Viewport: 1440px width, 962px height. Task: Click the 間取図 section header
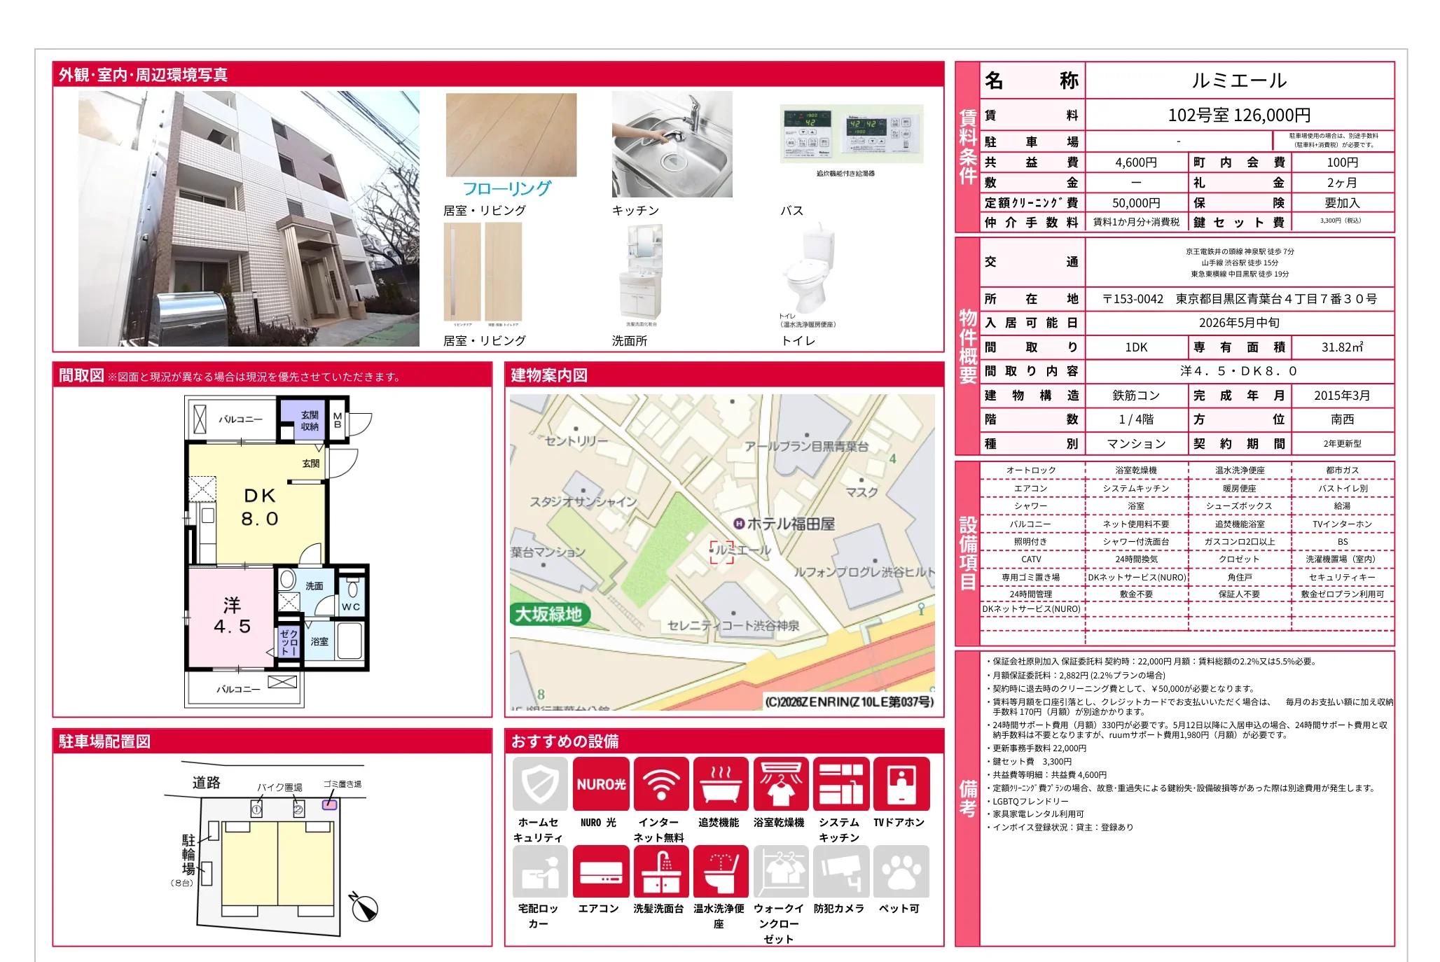point(81,375)
